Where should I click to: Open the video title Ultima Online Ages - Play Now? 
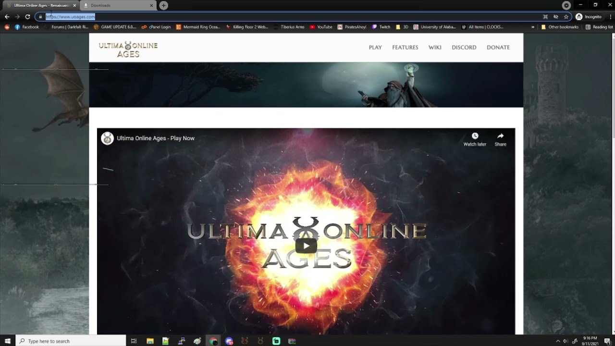156,138
